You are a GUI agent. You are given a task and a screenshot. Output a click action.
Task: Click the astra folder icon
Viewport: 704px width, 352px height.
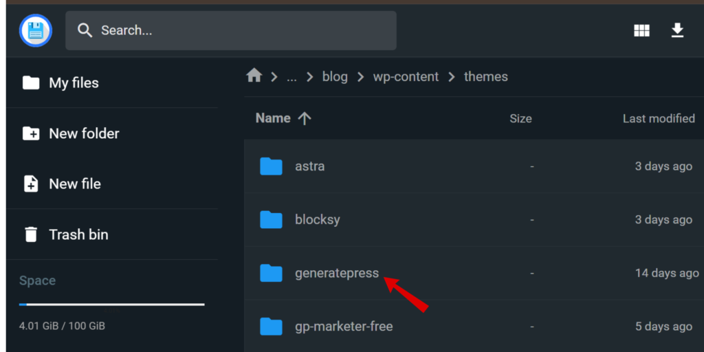click(271, 166)
